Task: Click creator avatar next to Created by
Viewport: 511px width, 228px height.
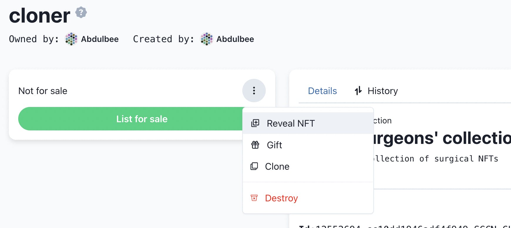Action: tap(206, 39)
